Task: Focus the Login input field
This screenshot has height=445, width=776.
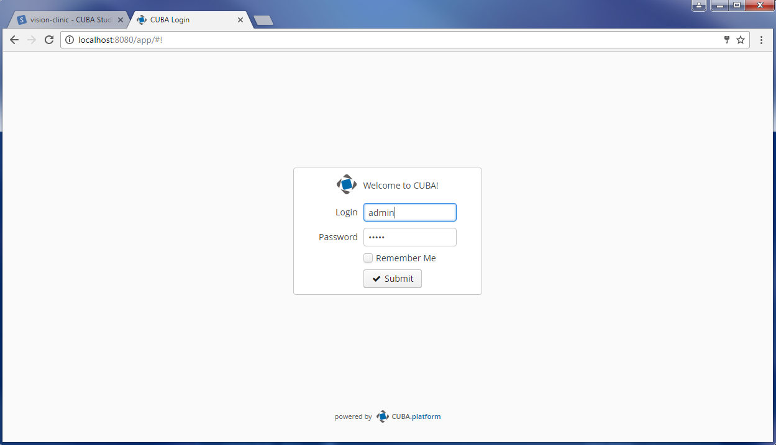Action: 410,212
